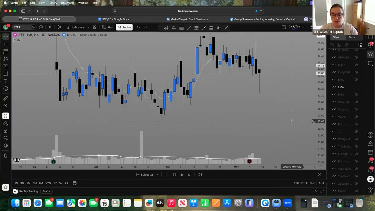Set the range to YTD
This screenshot has width=375, height=211.
coord(48,183)
